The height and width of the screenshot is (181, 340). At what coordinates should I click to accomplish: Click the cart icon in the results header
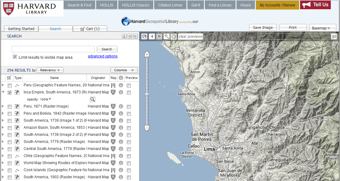pos(10,78)
